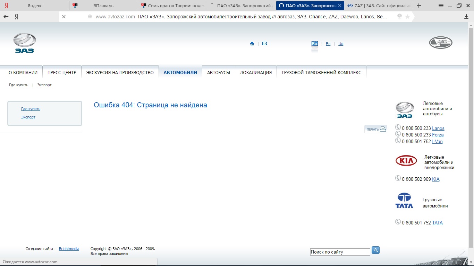Click the phone icon beside the Lanos number
The image size is (474, 266).
(398, 127)
